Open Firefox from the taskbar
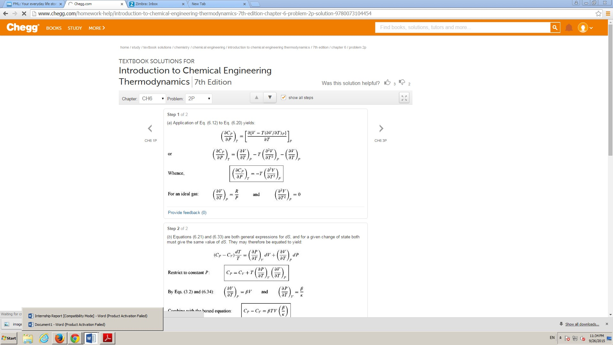 click(x=59, y=338)
